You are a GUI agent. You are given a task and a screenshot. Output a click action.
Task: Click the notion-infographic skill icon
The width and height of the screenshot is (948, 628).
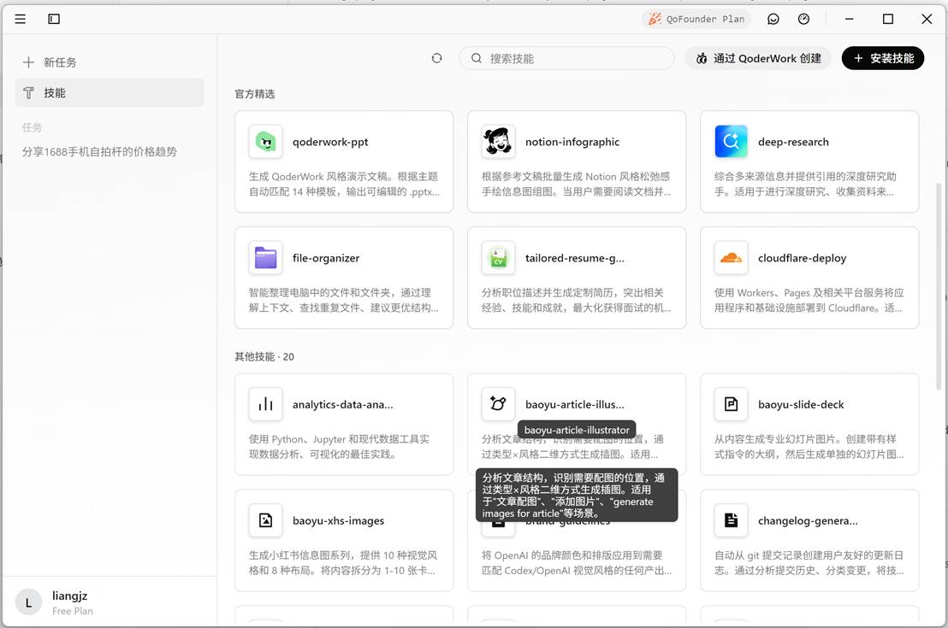point(498,141)
